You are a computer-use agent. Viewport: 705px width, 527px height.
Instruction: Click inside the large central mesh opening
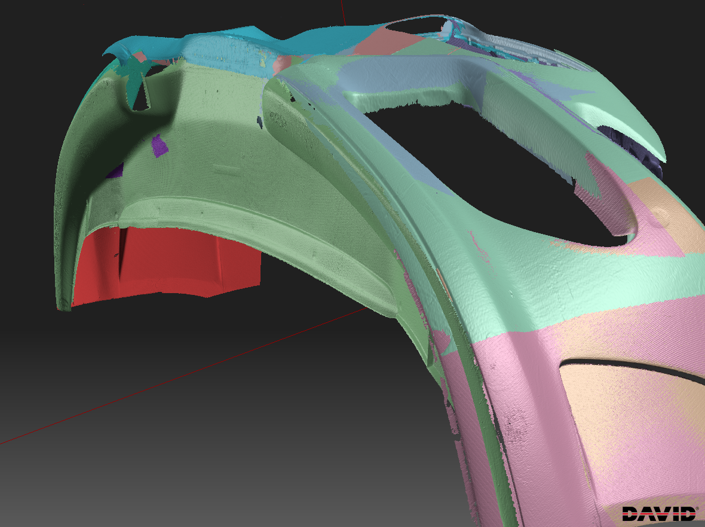(478, 156)
